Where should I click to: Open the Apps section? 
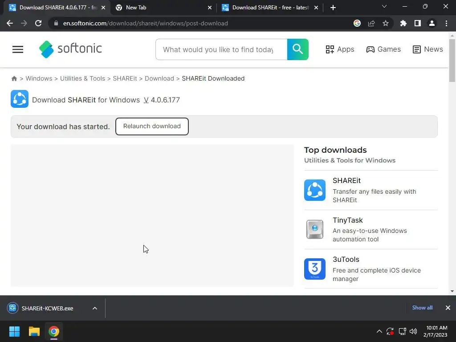340,49
